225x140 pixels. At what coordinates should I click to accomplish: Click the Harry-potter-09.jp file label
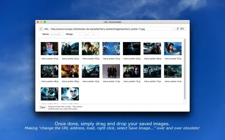[x=70, y=81]
